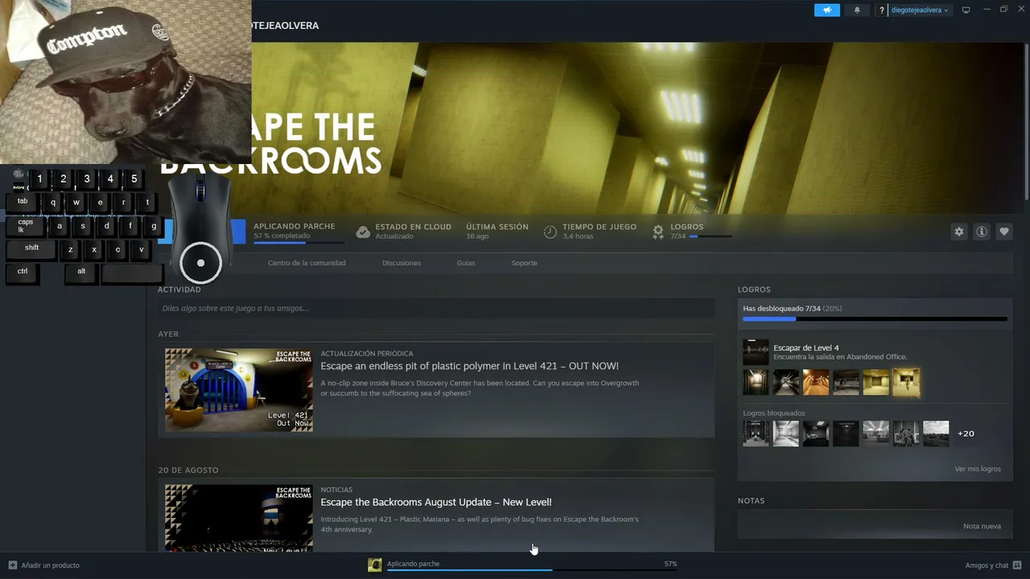Select the Escapar de Level 4 achievement icon
The width and height of the screenshot is (1030, 579).
pos(756,351)
